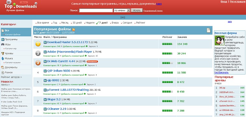The image size is (246, 117).
Task: Open the Фишдом H2O news item
Action: pos(13,113)
